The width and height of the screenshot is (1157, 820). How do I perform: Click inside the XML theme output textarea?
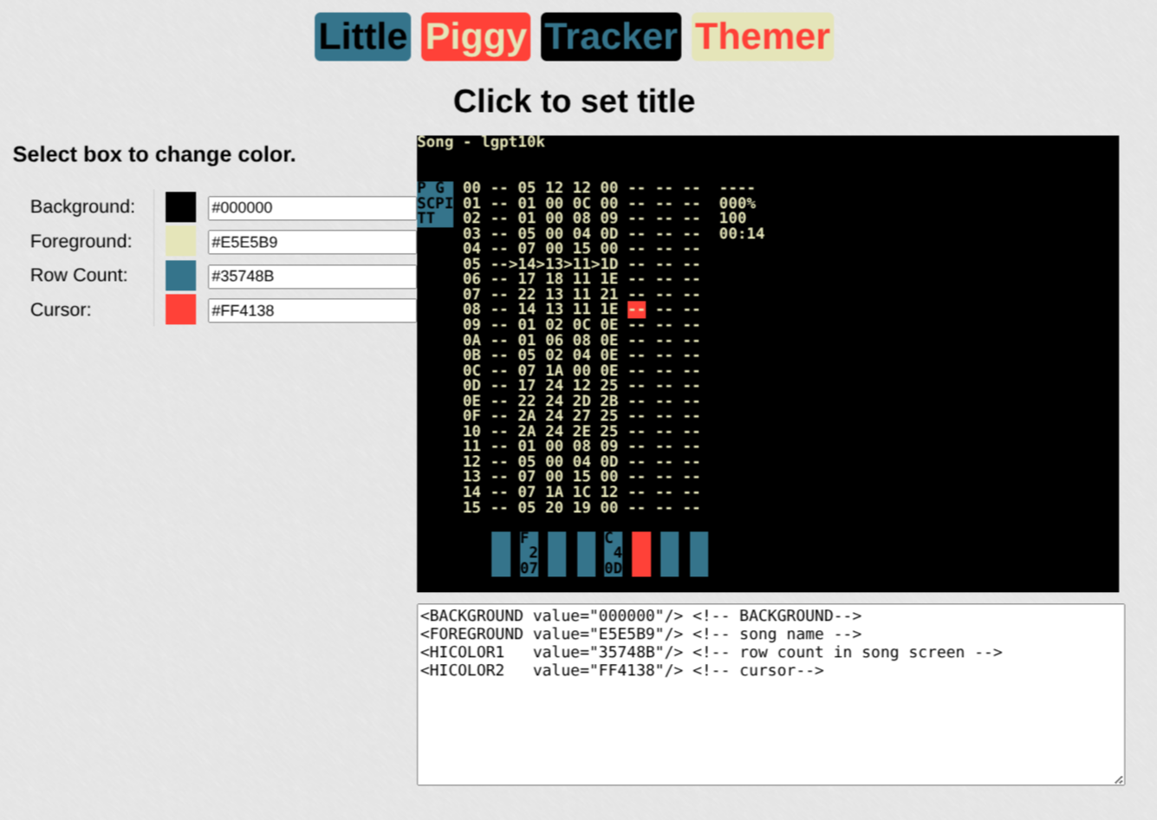point(770,693)
